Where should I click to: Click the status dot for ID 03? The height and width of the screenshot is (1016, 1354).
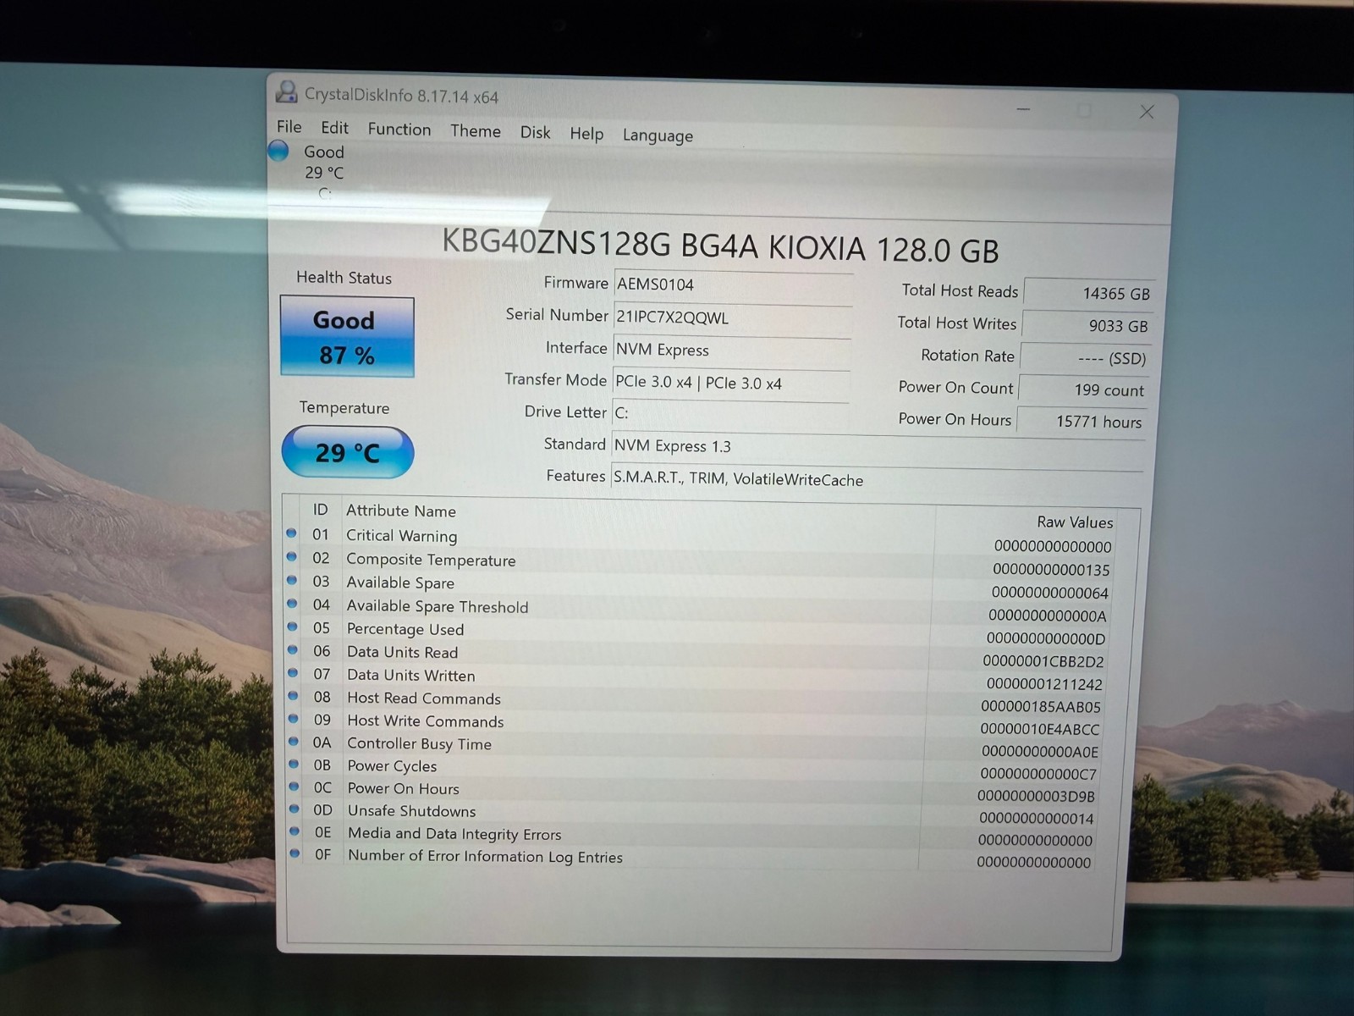point(292,580)
